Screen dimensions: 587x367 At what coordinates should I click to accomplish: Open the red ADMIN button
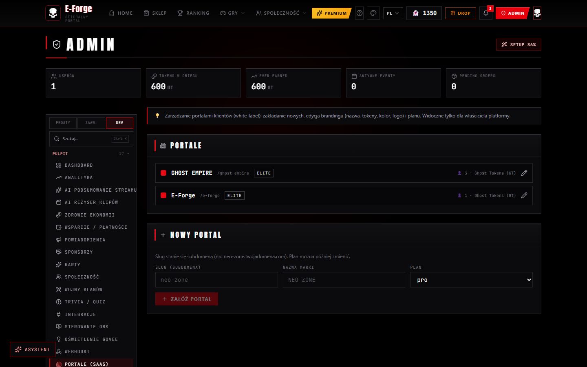[512, 13]
